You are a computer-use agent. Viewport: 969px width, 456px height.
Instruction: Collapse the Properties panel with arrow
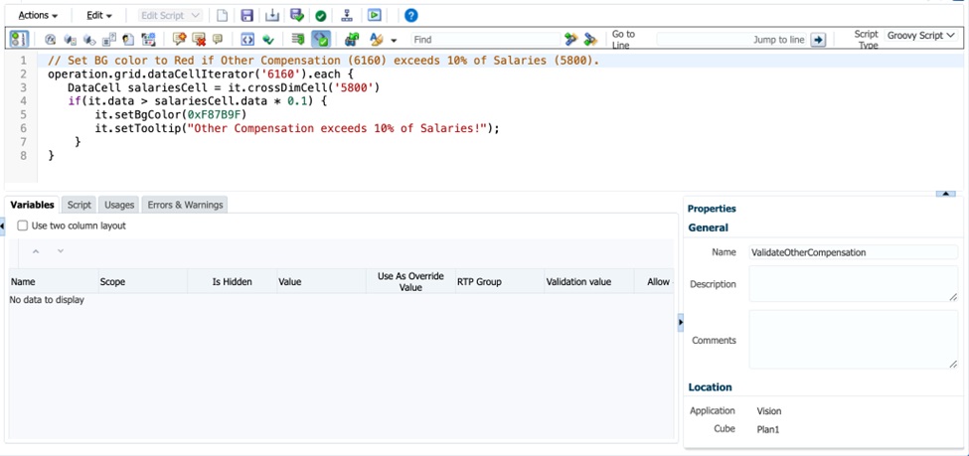point(680,322)
